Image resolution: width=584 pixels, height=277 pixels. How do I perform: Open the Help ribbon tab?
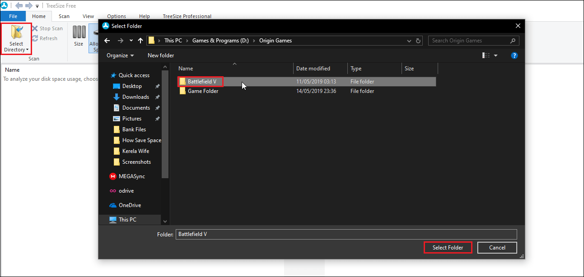[145, 16]
